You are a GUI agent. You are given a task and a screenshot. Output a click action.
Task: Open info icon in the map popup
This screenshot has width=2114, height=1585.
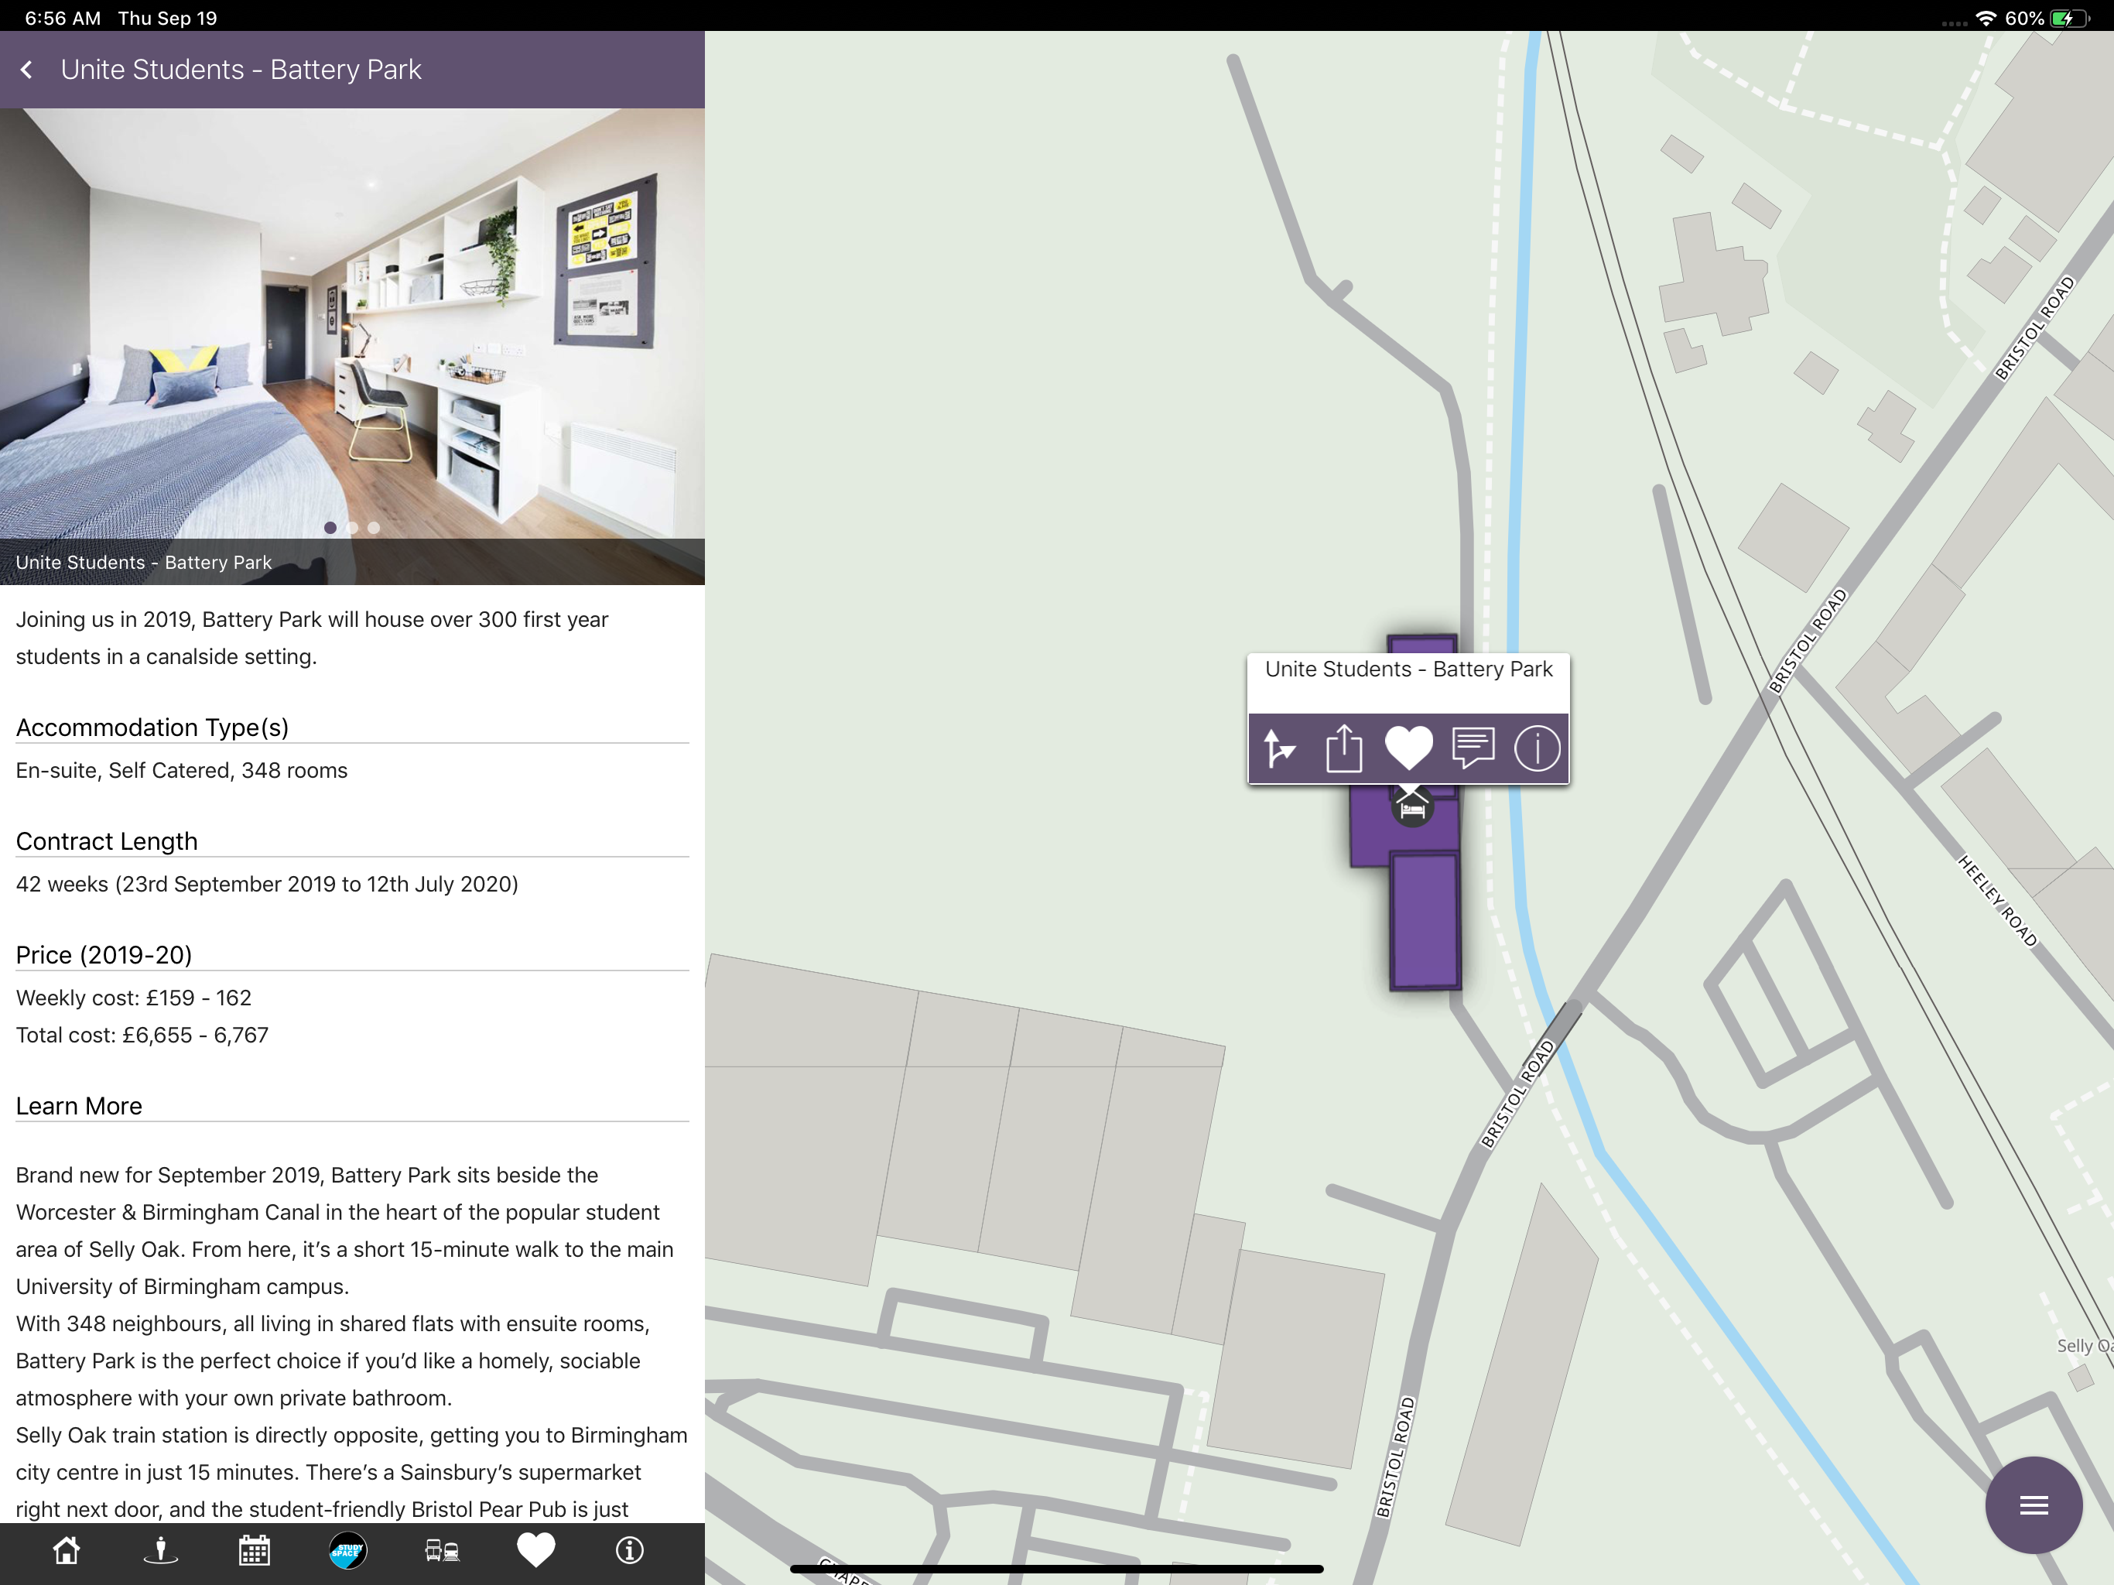tap(1537, 748)
